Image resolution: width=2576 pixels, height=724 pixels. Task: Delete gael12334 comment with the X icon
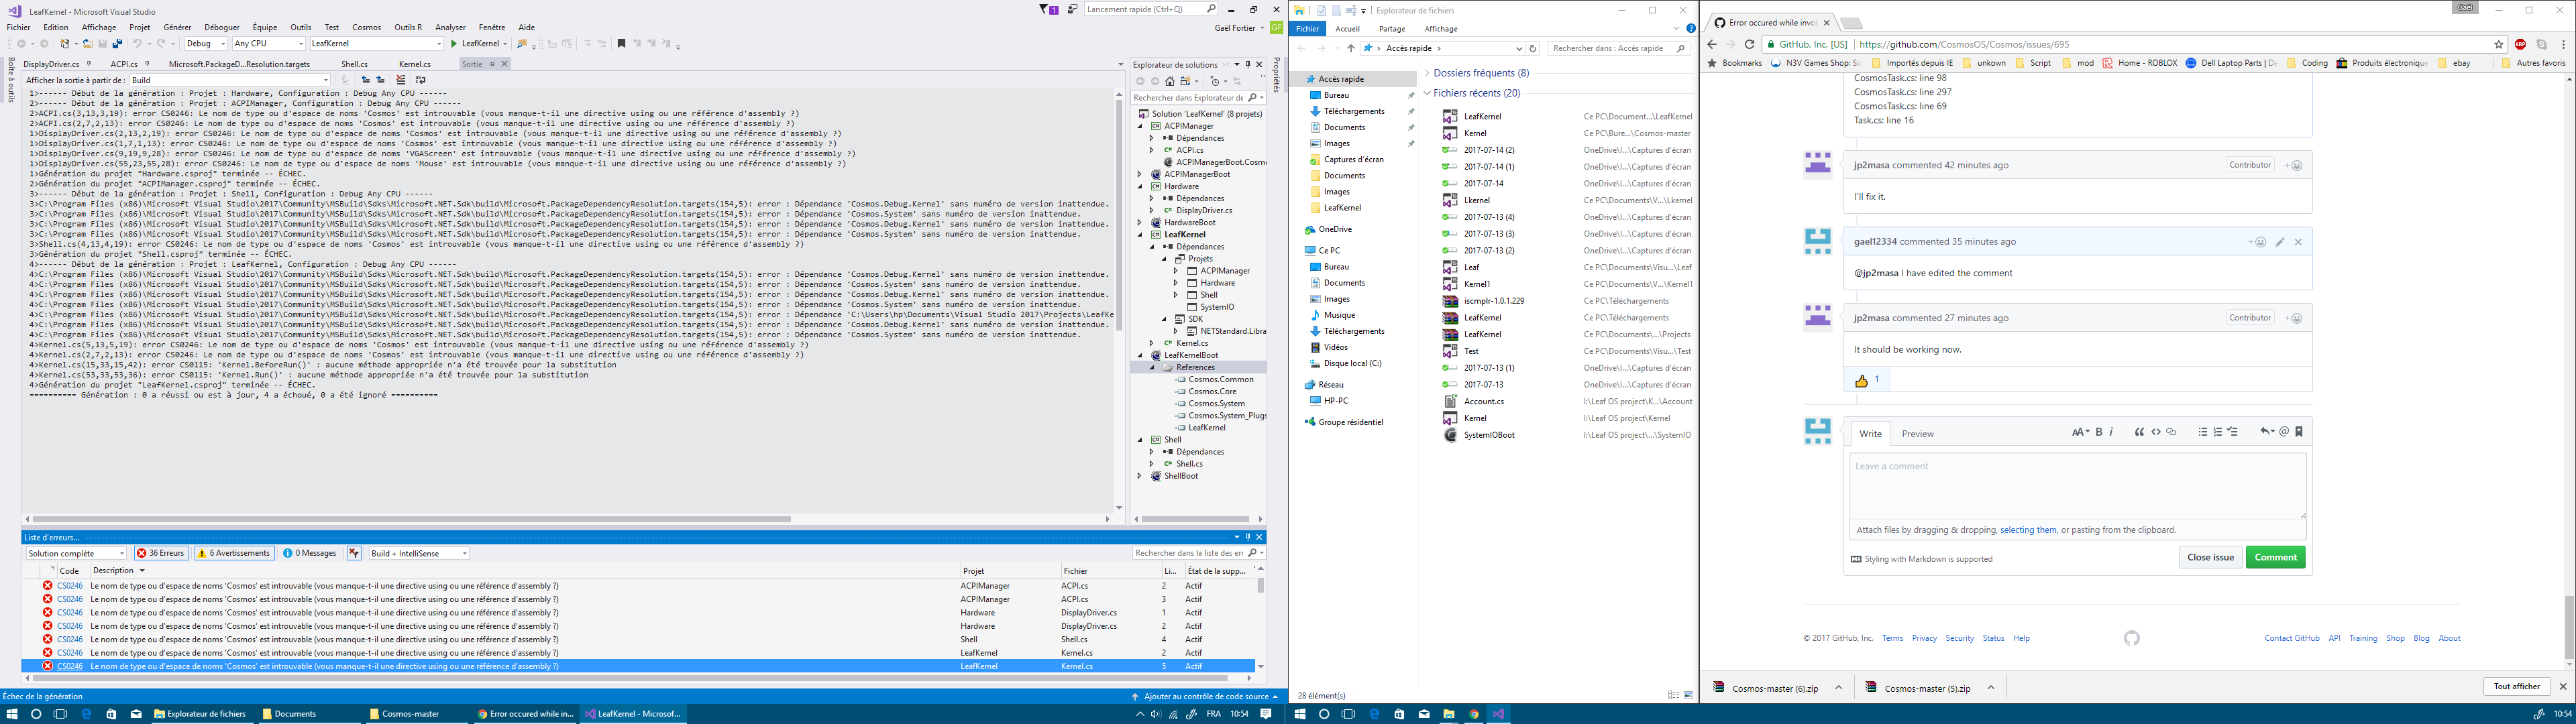(2298, 242)
